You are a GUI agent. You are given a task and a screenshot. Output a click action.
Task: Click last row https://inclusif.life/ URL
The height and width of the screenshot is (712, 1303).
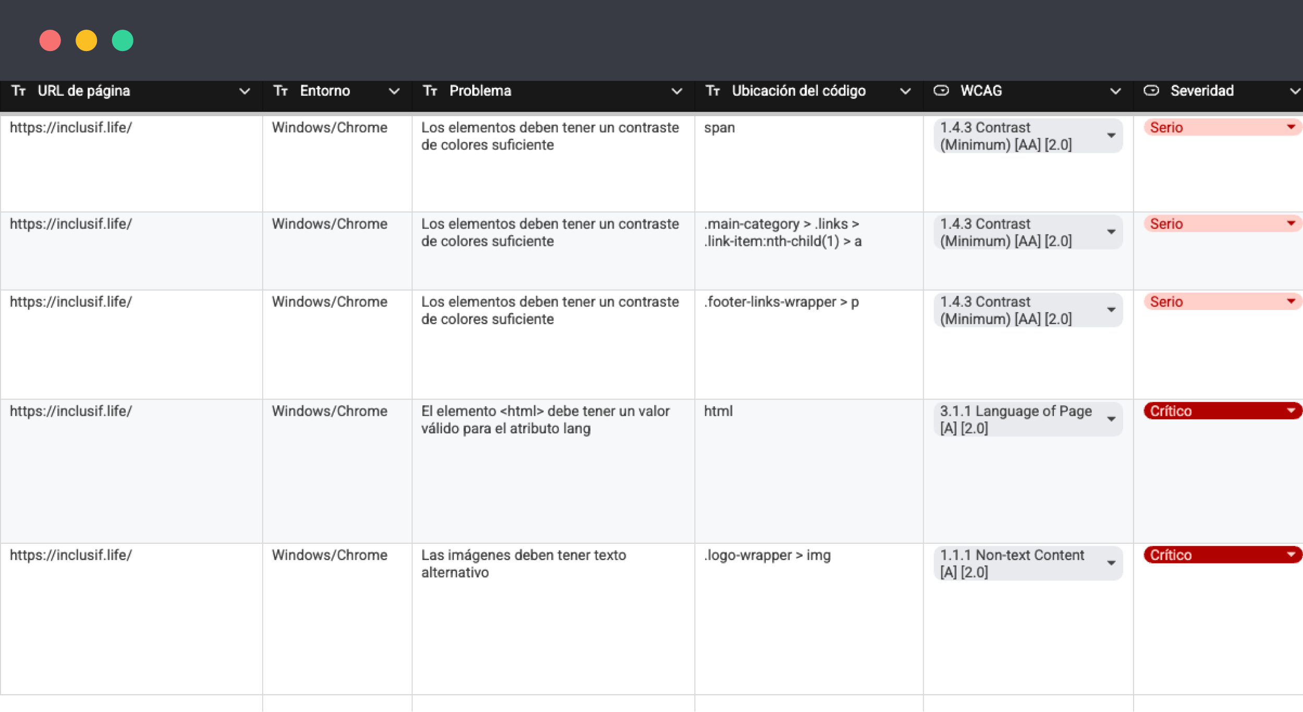[x=71, y=555]
